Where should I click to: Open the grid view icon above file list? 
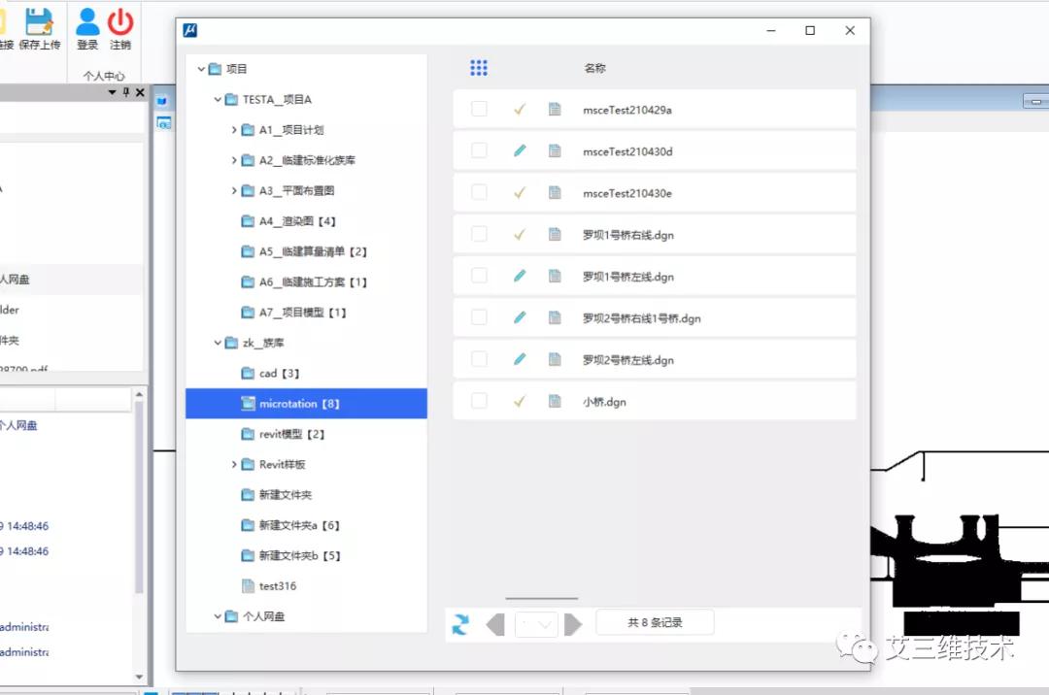[x=479, y=68]
